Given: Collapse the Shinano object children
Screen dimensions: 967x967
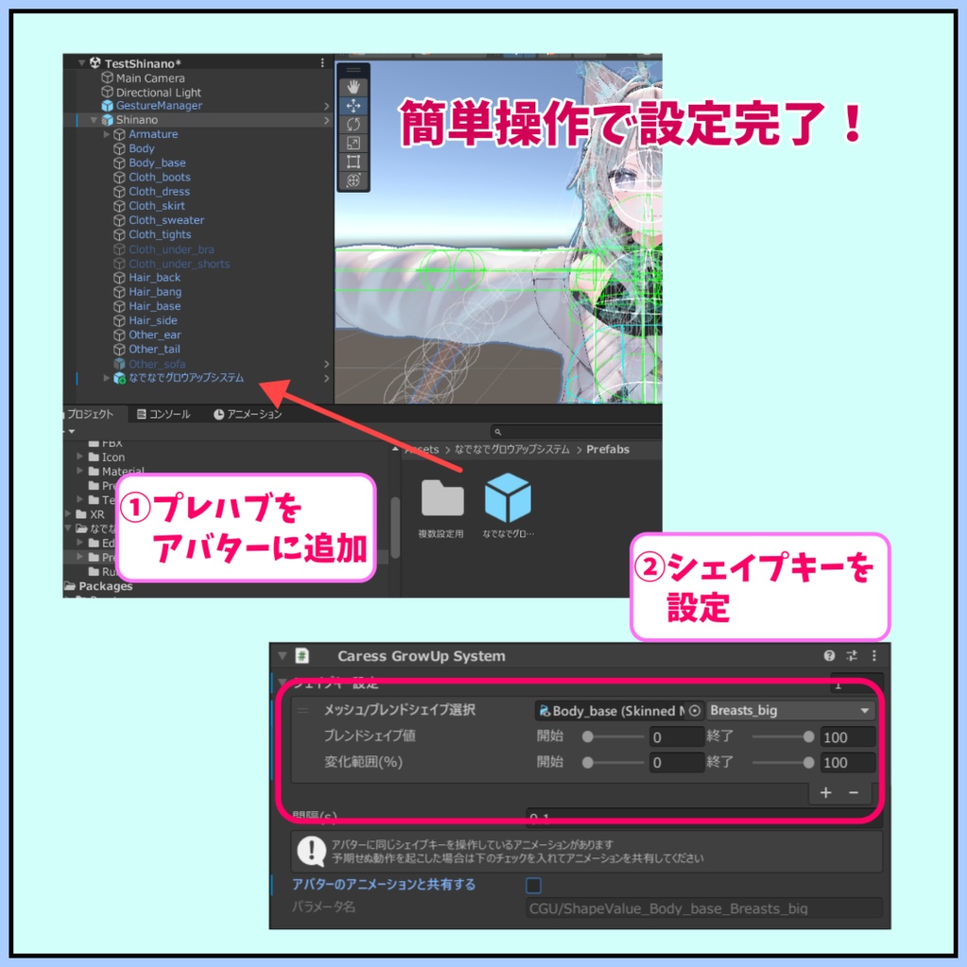Looking at the screenshot, I should [x=93, y=120].
